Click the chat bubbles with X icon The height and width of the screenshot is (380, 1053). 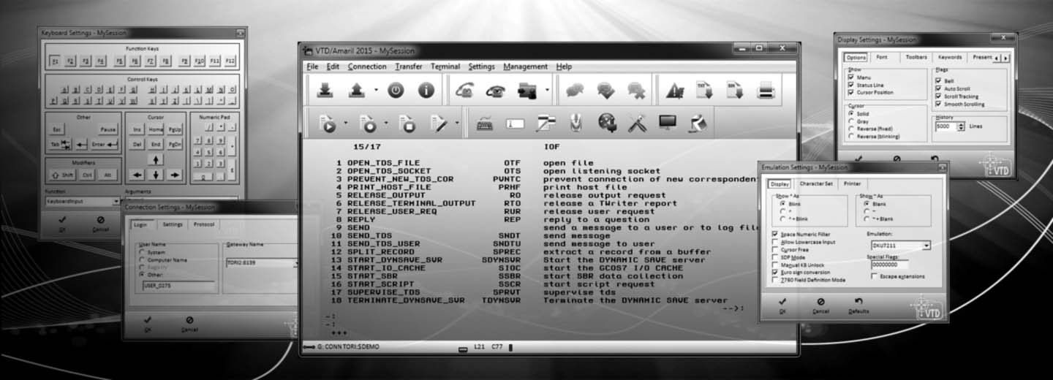point(637,91)
